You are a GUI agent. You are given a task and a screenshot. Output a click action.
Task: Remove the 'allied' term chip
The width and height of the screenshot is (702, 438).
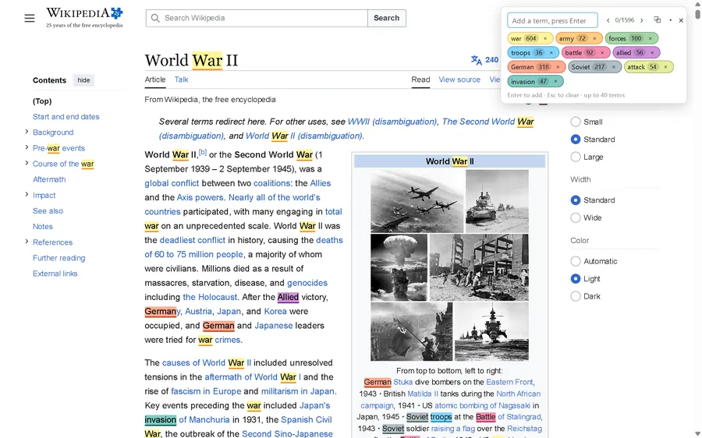[652, 53]
